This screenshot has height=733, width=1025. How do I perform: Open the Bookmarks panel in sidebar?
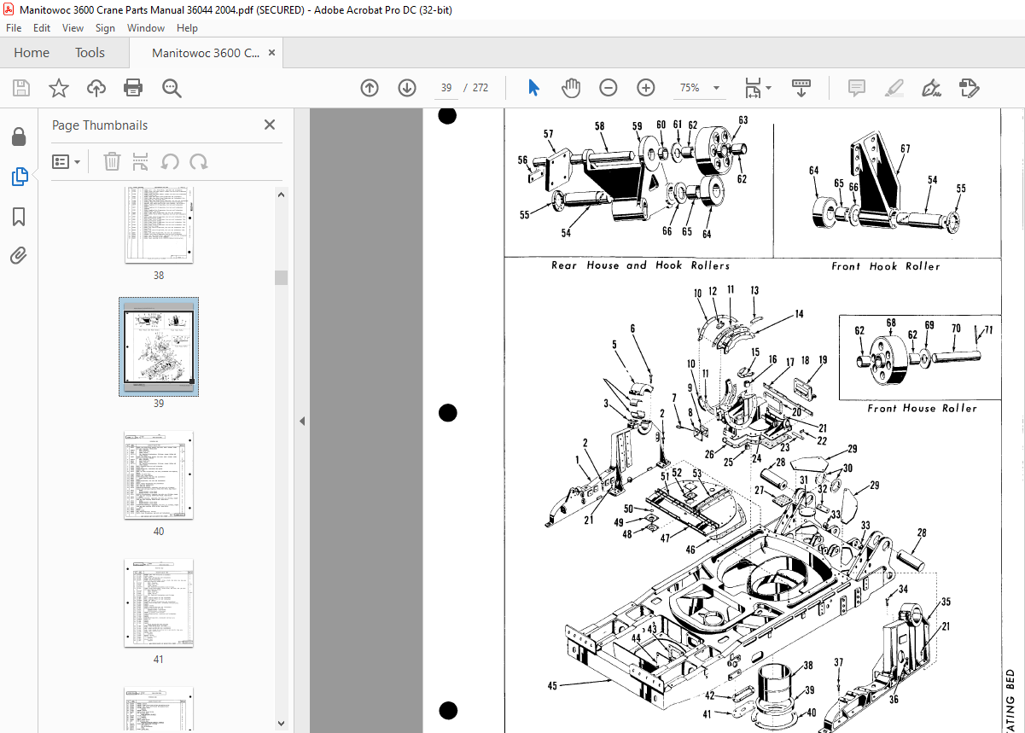point(19,216)
